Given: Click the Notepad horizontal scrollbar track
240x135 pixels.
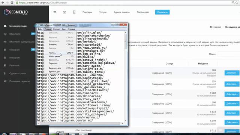Looking at the screenshot, I should (79, 123).
